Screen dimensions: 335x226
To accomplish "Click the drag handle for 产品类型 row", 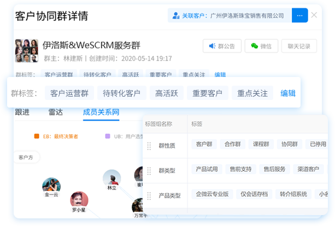I will click(149, 195).
